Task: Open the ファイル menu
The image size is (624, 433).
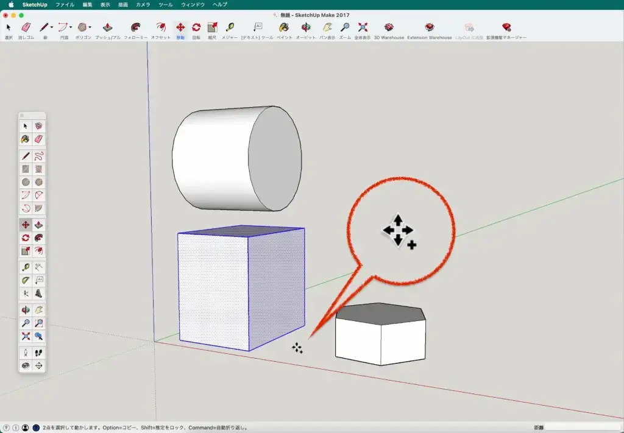Action: click(x=65, y=5)
